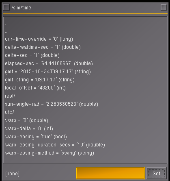Select the delta-sec = '1' property
Image resolution: width=170 pixels, height=181 pixels.
tap(32, 55)
